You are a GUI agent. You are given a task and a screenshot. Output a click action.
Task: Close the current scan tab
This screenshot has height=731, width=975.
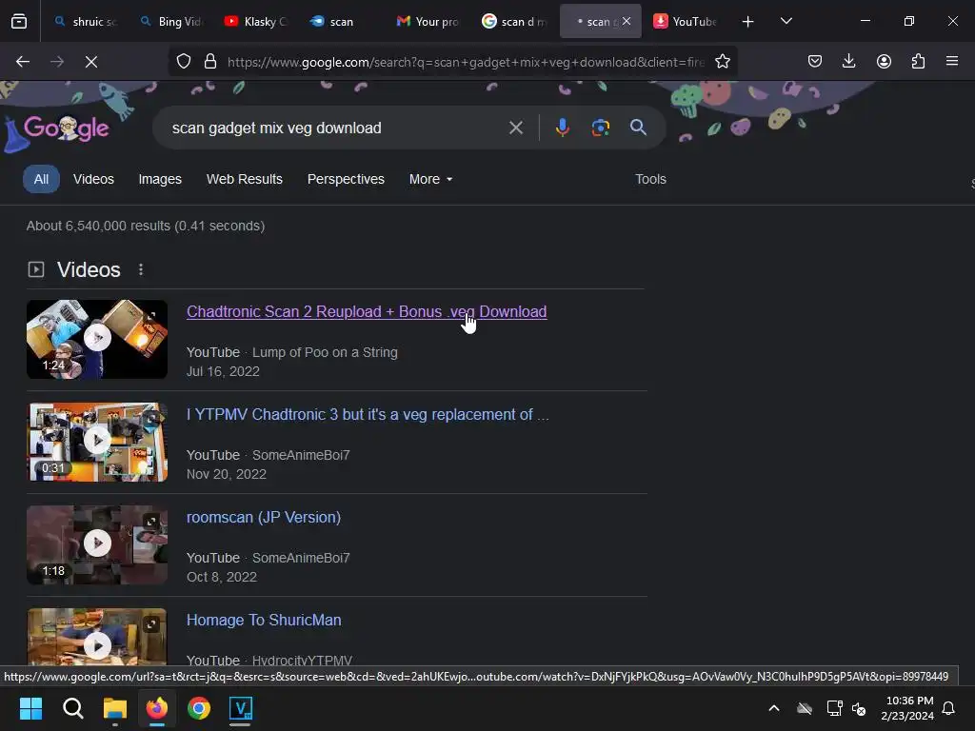coord(627,21)
